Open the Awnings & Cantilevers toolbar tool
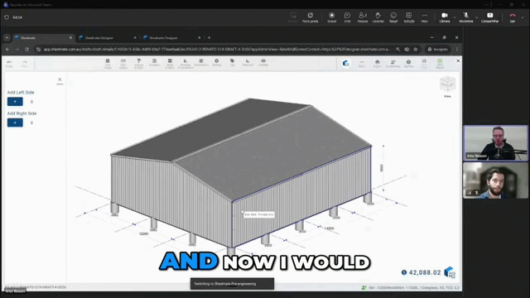530x298 pixels. pyautogui.click(x=185, y=64)
